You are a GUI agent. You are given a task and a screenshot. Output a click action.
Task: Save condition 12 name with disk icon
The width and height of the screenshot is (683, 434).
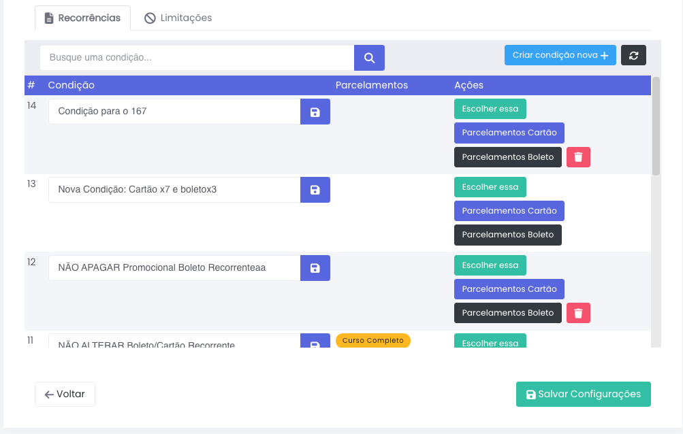[x=315, y=268]
